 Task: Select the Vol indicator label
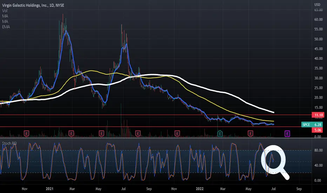[x=5, y=11]
